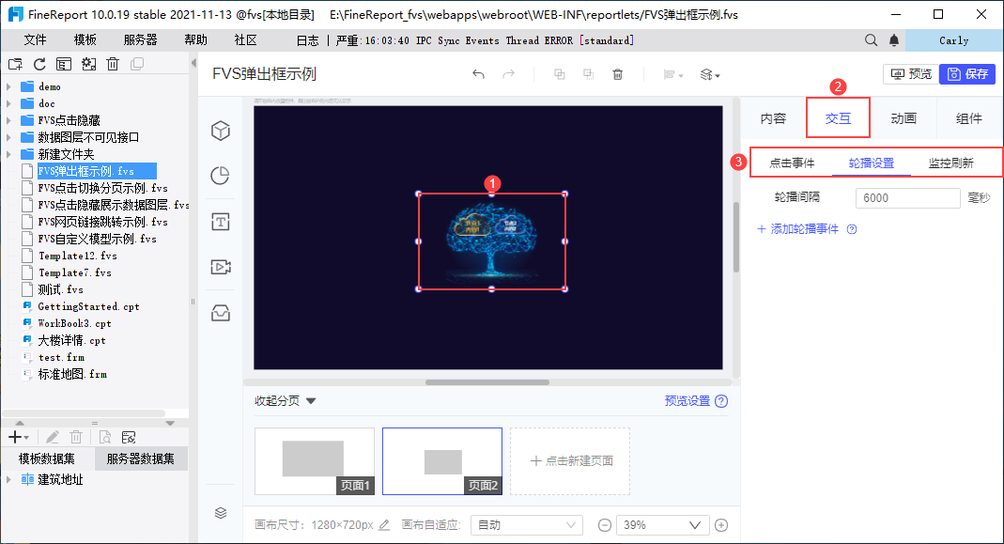Click the 预览 button

pos(911,74)
